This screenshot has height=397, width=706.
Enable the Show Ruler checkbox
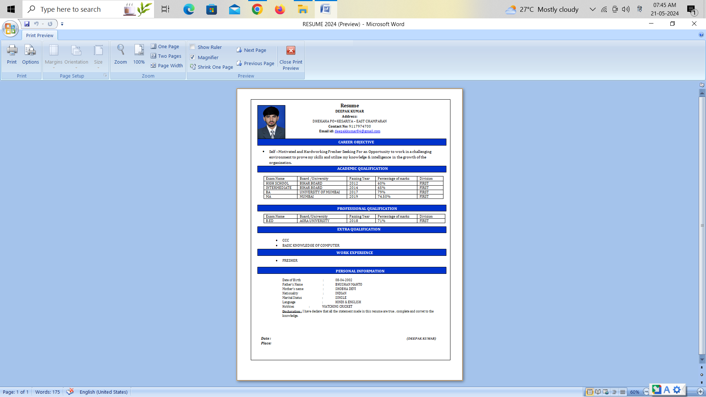tap(192, 47)
